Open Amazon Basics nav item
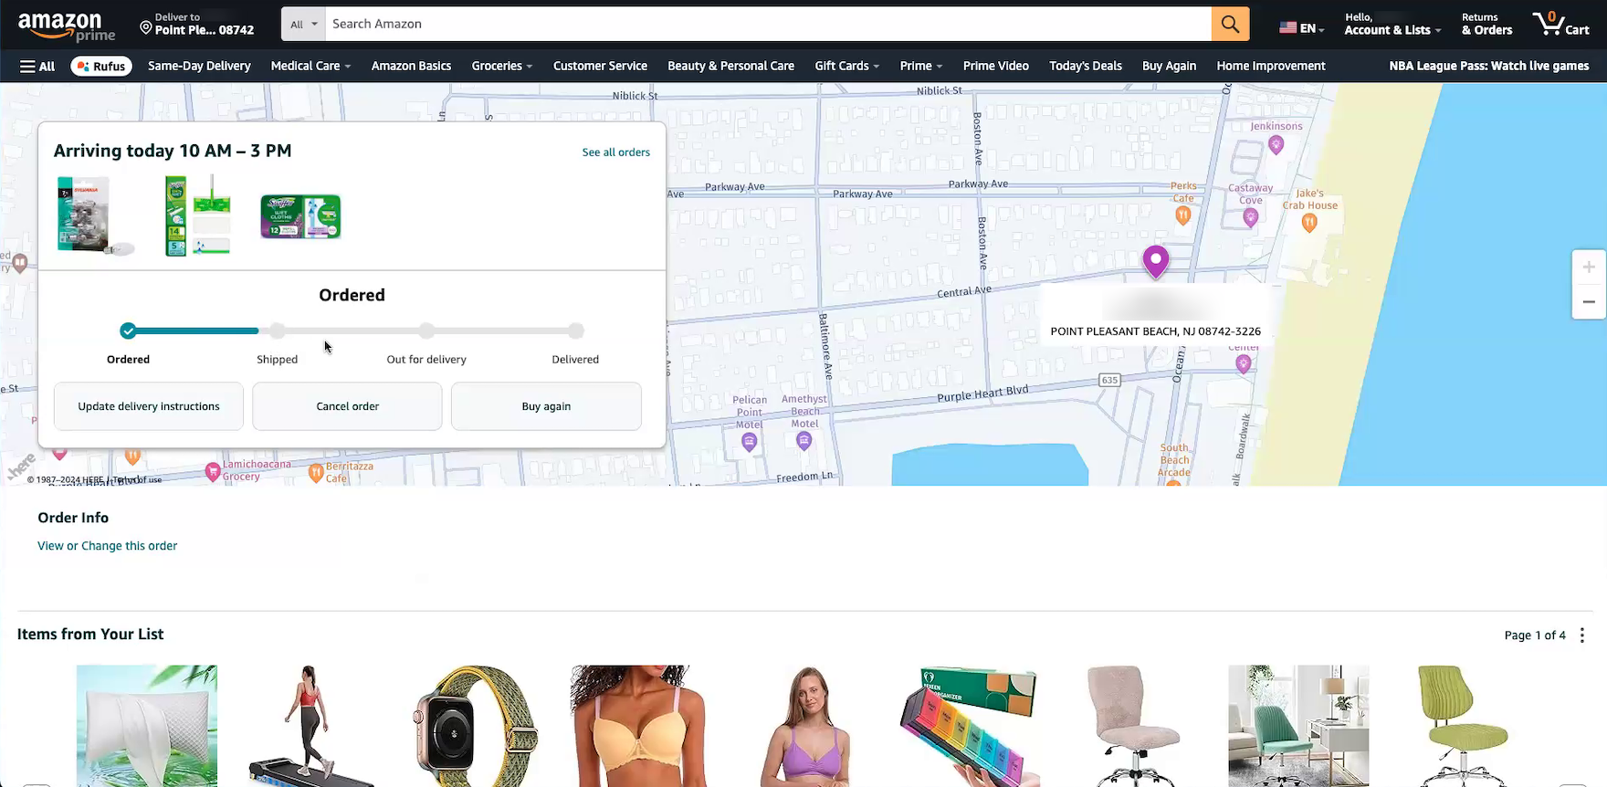This screenshot has height=787, width=1607. tap(411, 66)
